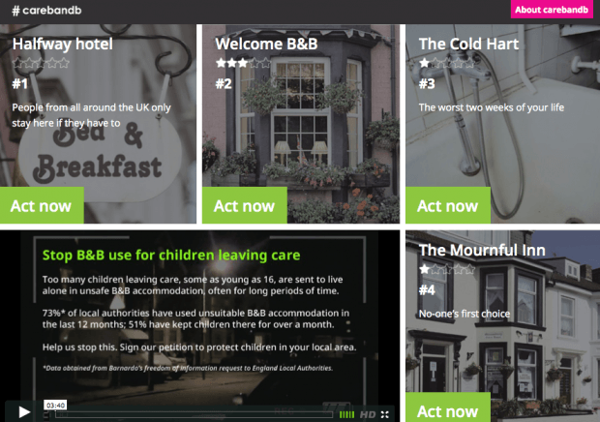Adjust the green volume bars

click(346, 414)
